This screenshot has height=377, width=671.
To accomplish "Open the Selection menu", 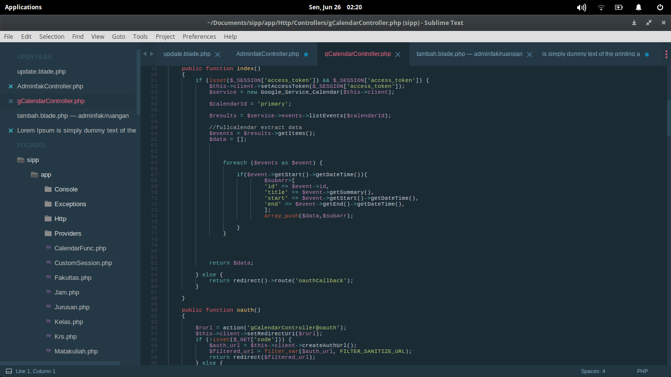I will coord(52,36).
